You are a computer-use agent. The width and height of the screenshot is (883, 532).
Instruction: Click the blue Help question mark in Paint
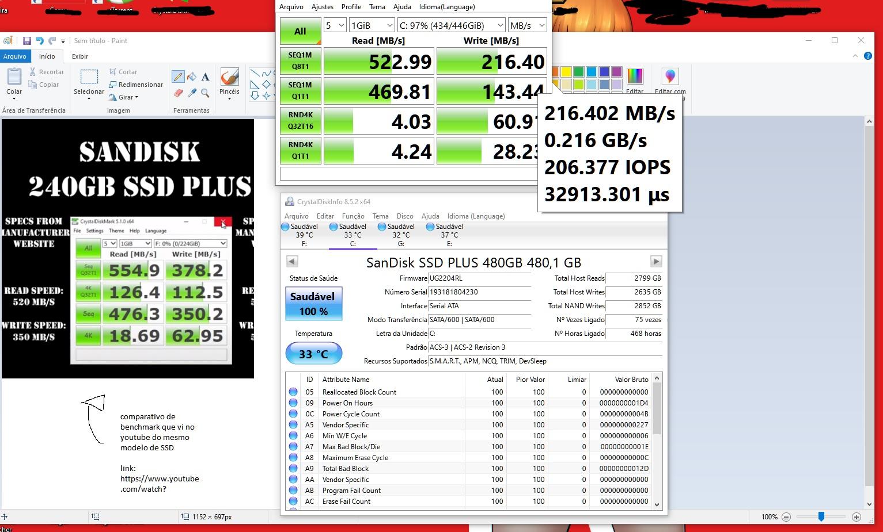pyautogui.click(x=868, y=56)
